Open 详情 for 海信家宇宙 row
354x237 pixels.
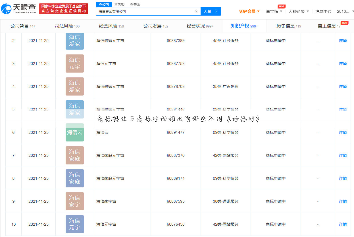(342, 201)
